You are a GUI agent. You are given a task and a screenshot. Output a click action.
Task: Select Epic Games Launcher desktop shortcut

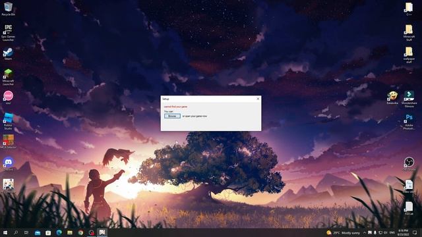pyautogui.click(x=8, y=33)
